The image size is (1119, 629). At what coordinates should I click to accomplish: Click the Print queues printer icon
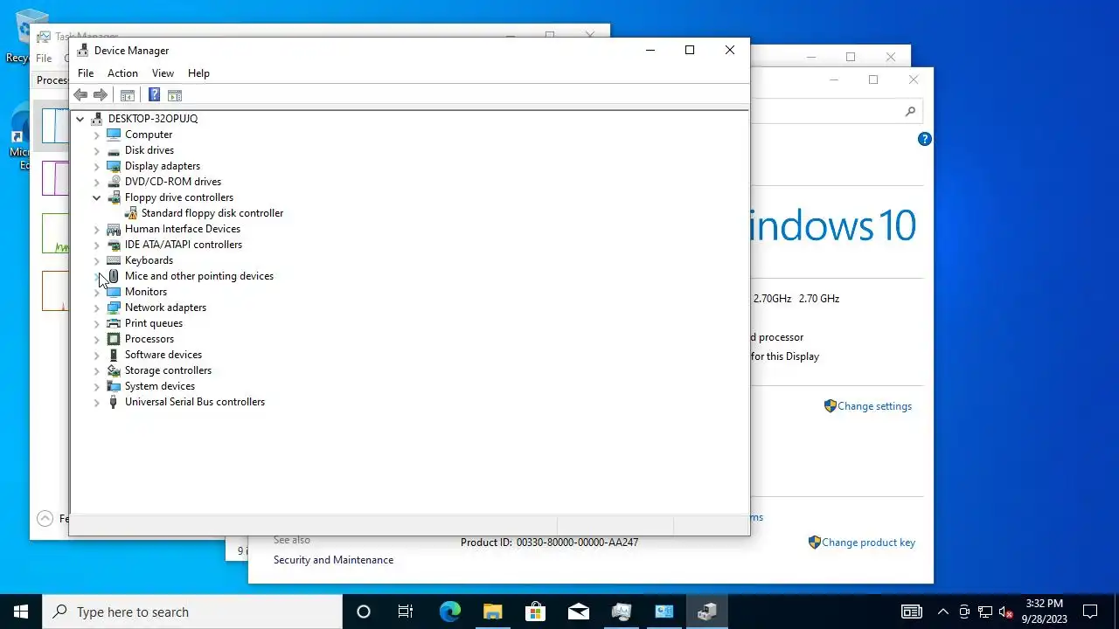(114, 323)
